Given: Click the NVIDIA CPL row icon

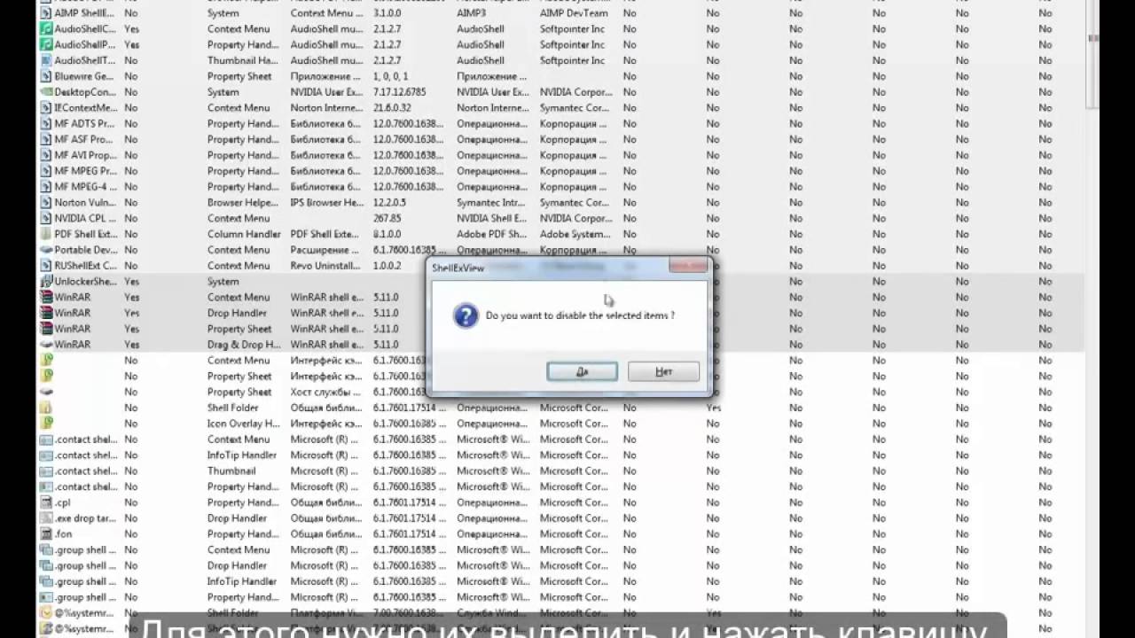Looking at the screenshot, I should point(46,219).
